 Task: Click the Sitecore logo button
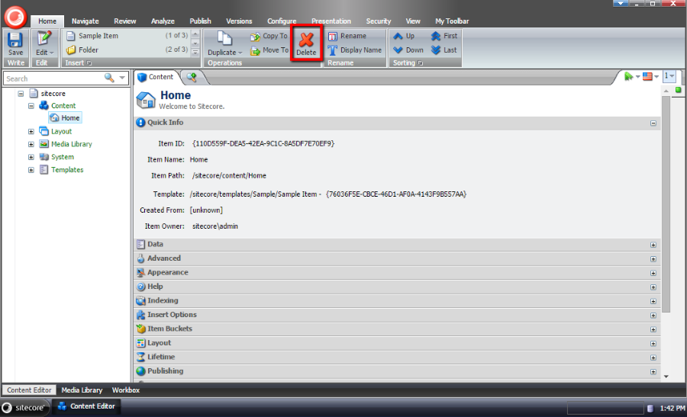15,17
